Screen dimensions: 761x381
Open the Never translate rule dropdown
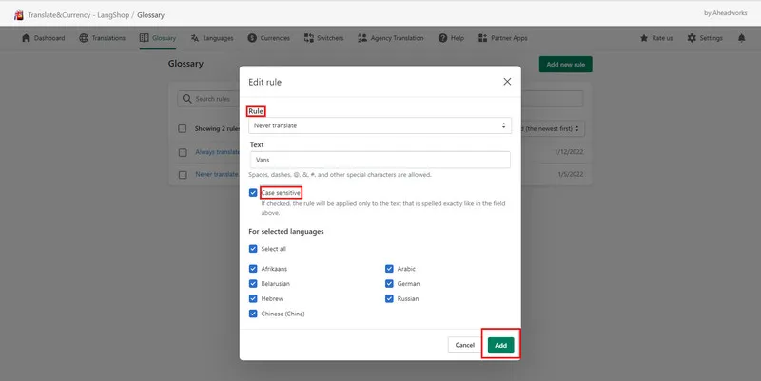tap(380, 125)
